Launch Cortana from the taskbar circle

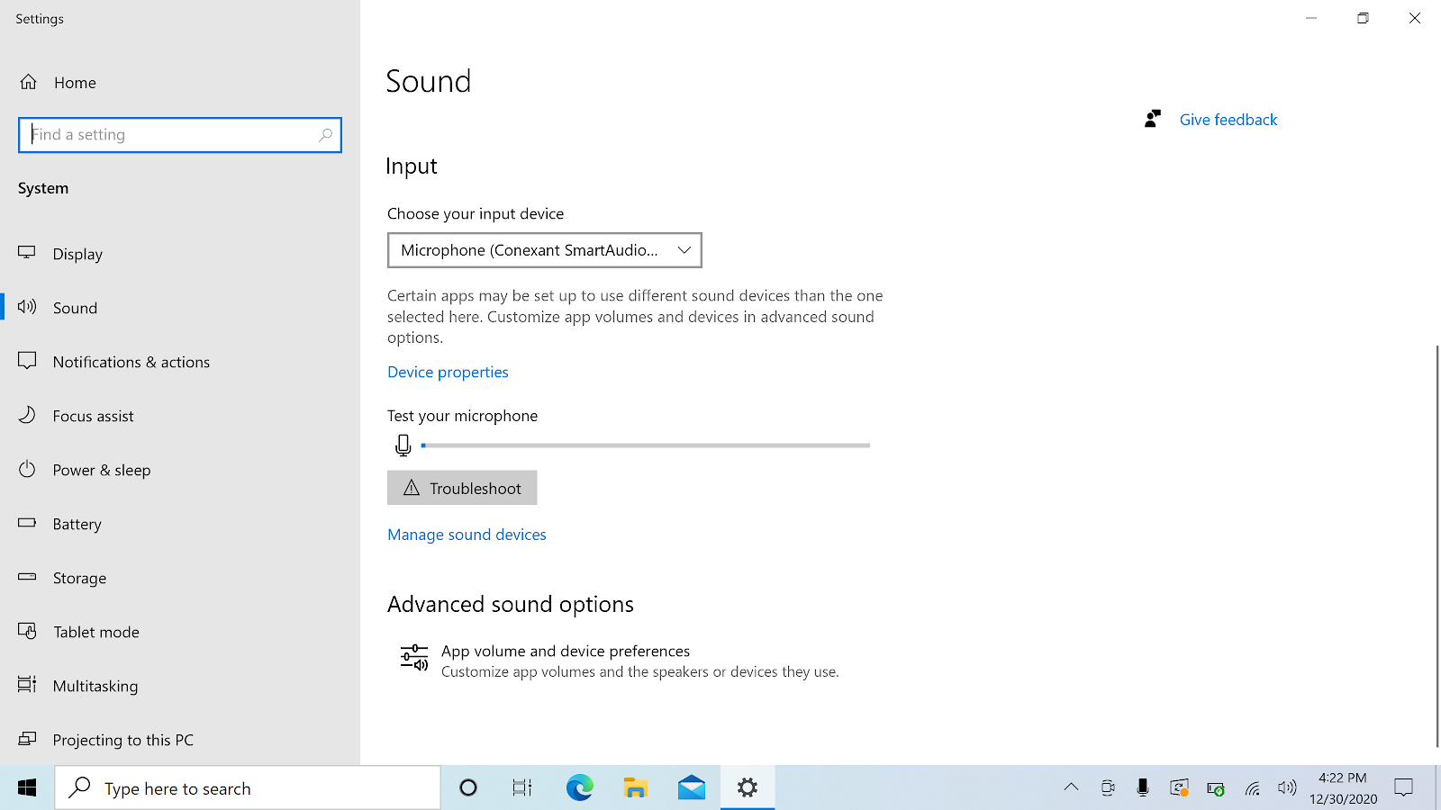point(468,788)
